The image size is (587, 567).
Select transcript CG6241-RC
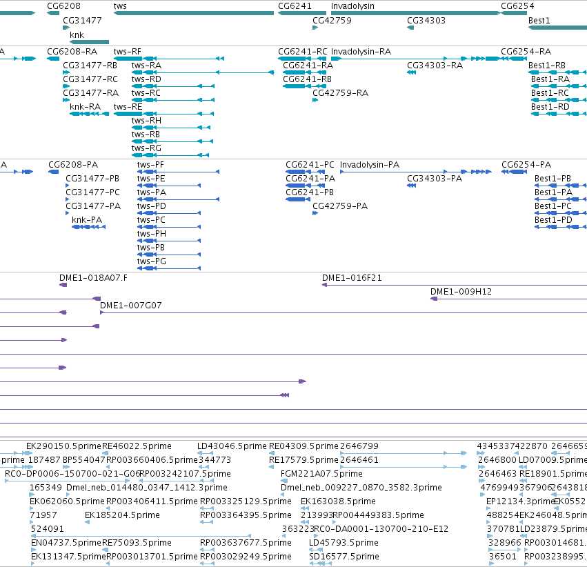[302, 59]
